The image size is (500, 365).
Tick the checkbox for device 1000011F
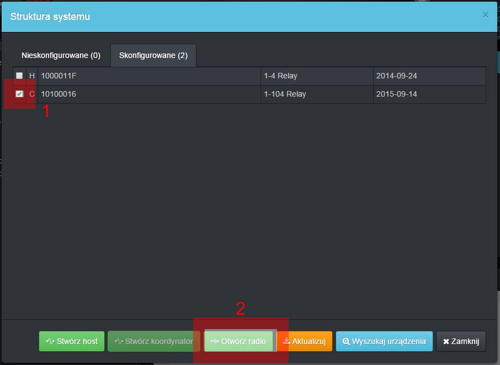[x=20, y=76]
